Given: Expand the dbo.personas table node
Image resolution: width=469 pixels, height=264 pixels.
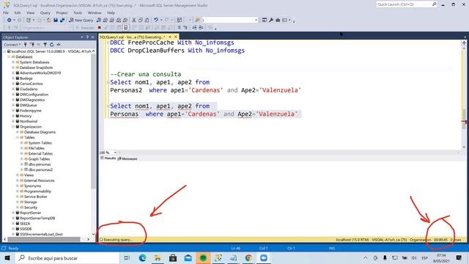Looking at the screenshot, I should 22,164.
